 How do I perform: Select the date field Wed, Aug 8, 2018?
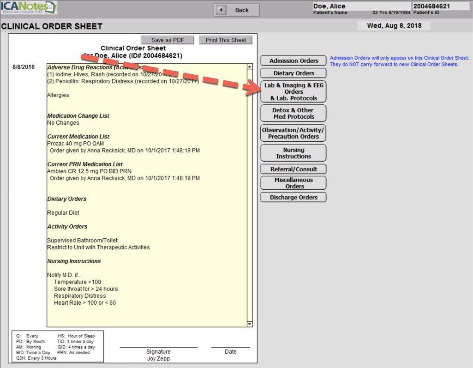394,26
